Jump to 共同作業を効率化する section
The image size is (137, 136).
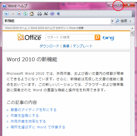tap(28, 121)
